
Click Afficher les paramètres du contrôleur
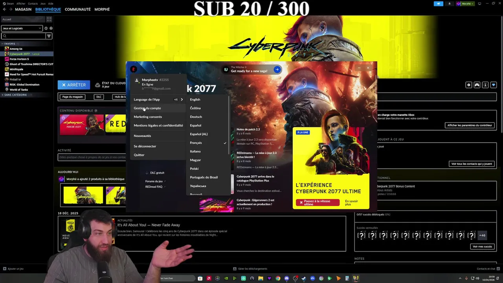470,125
